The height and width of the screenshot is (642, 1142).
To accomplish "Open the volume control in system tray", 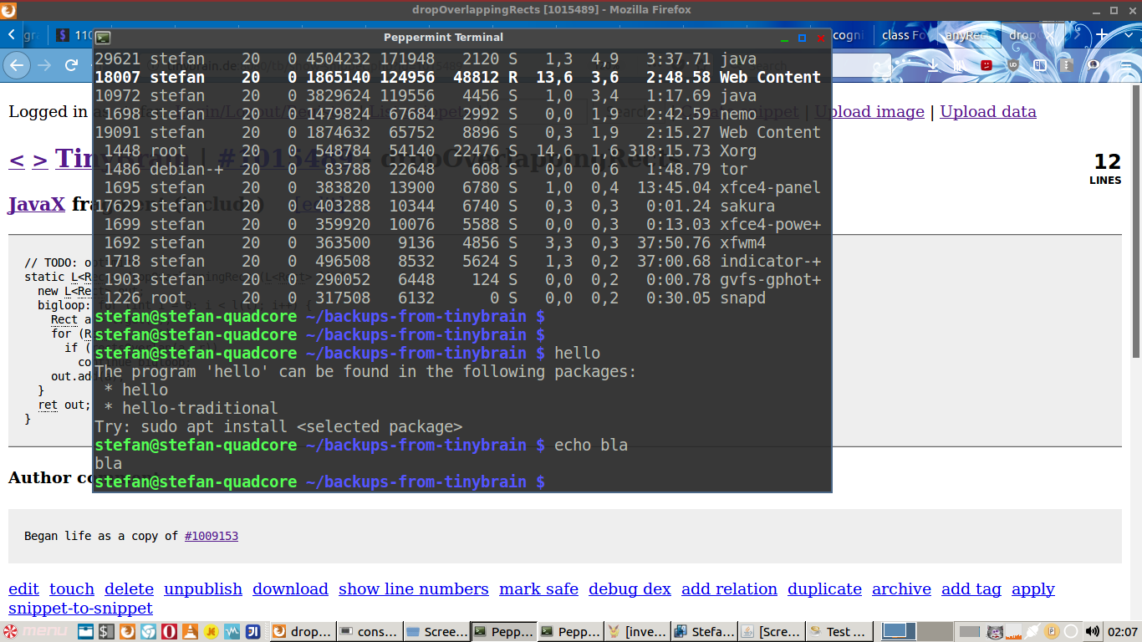I will pos(1093,631).
